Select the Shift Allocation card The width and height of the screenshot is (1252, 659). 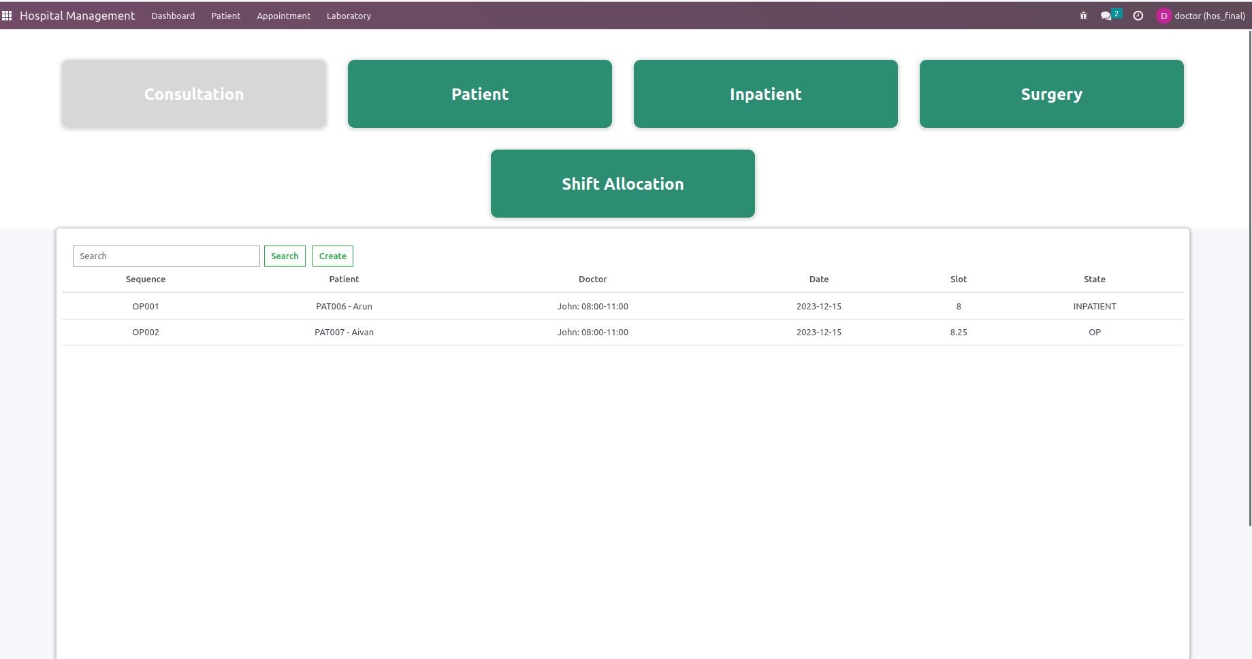tap(623, 184)
